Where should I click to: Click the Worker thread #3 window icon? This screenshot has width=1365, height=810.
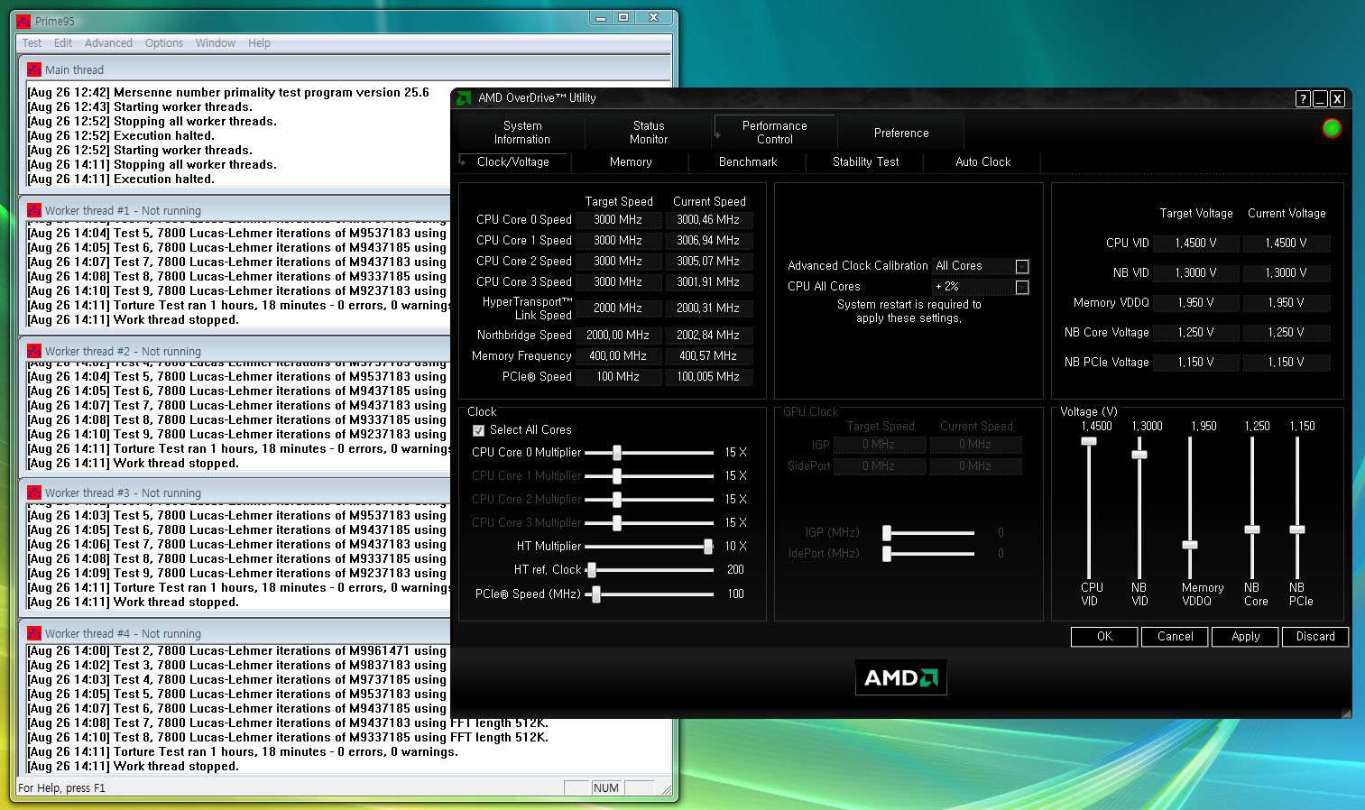[x=34, y=492]
